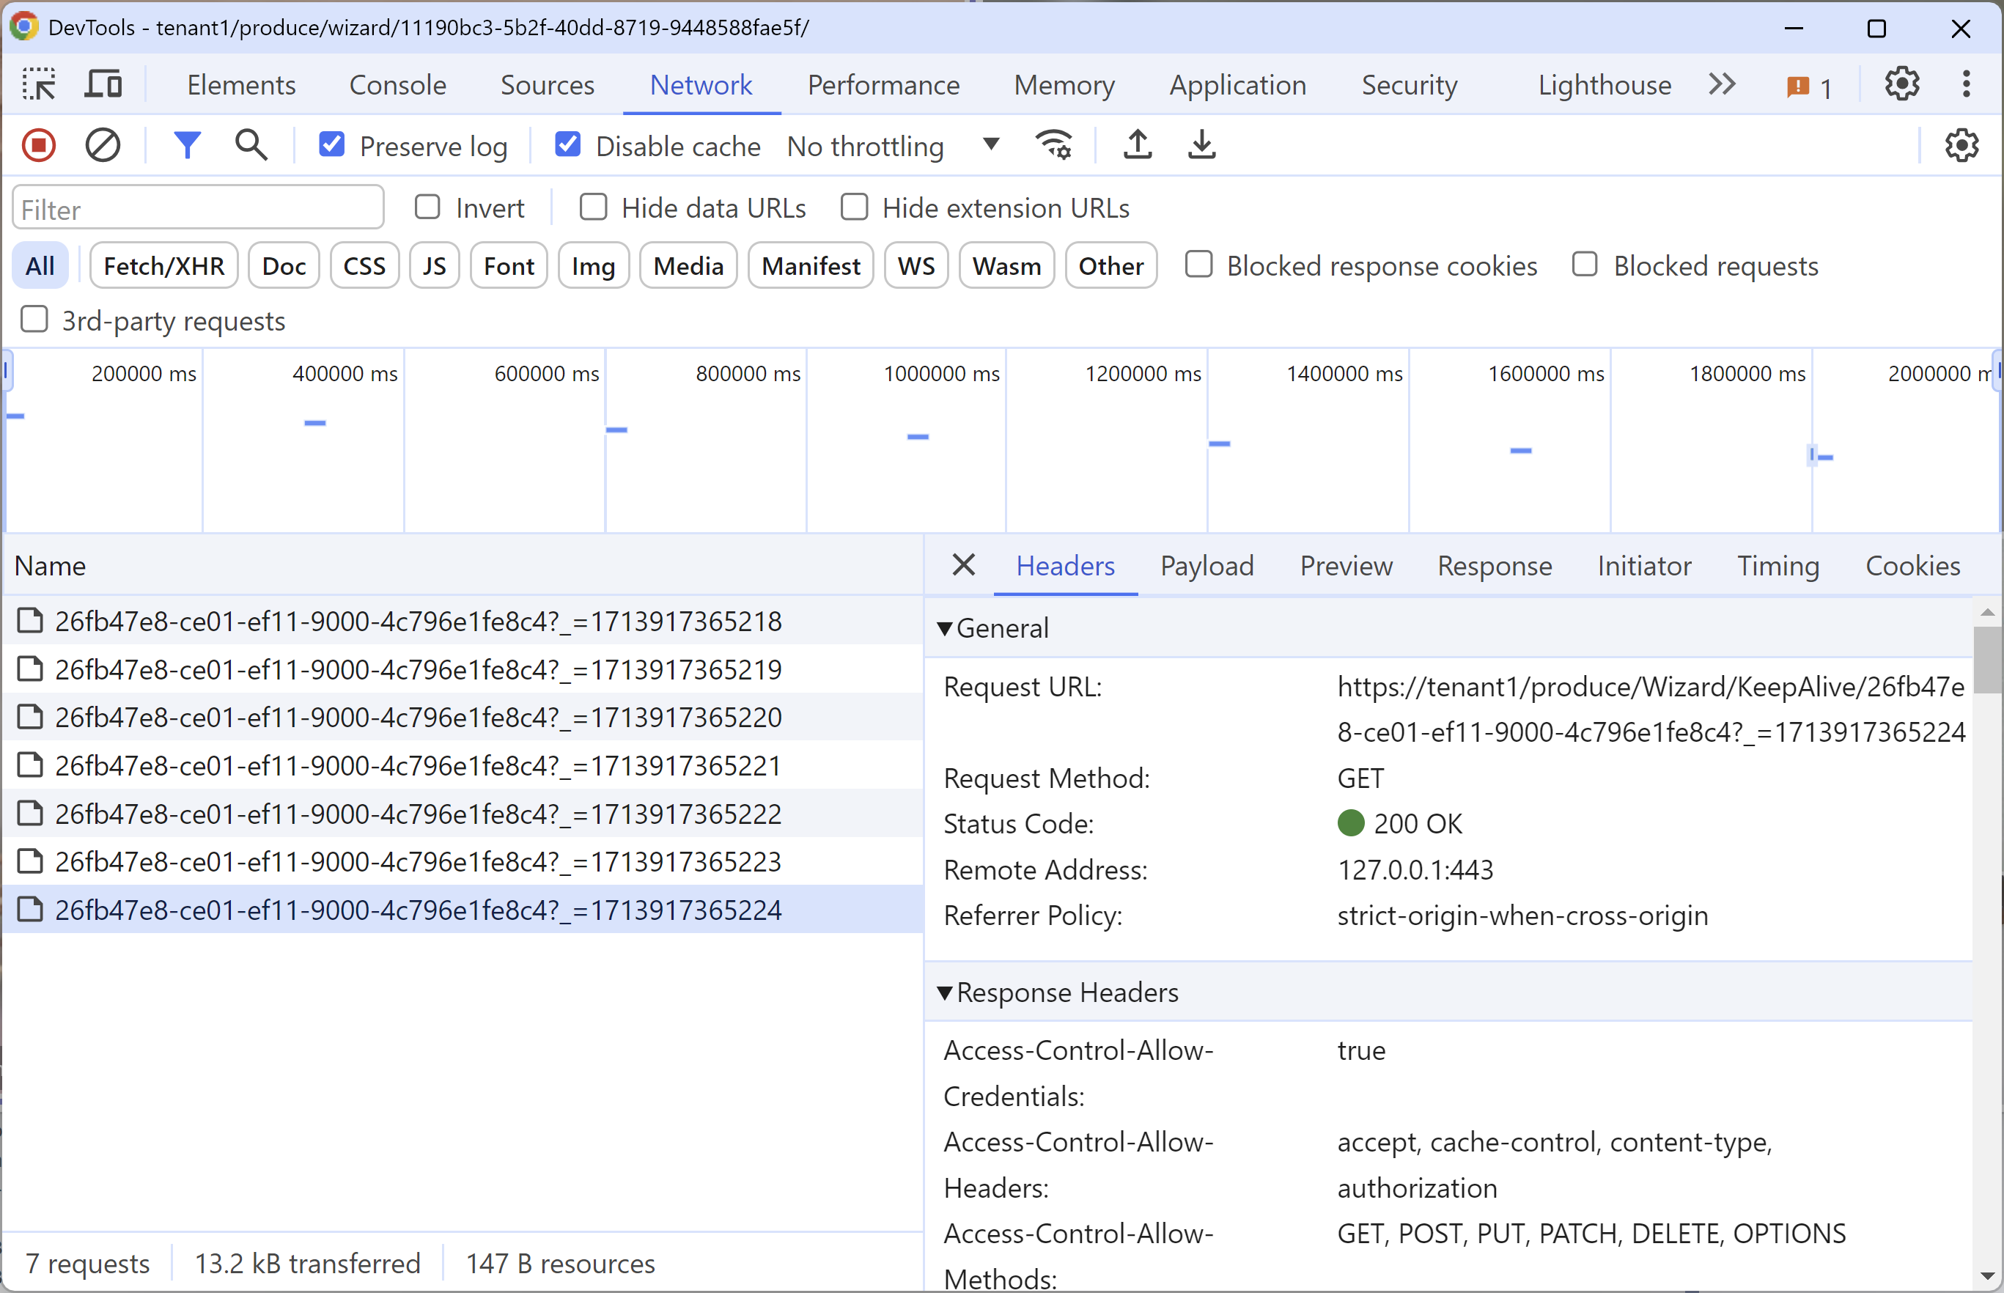2004x1293 pixels.
Task: Open the Timing tab of request details
Action: (1778, 566)
